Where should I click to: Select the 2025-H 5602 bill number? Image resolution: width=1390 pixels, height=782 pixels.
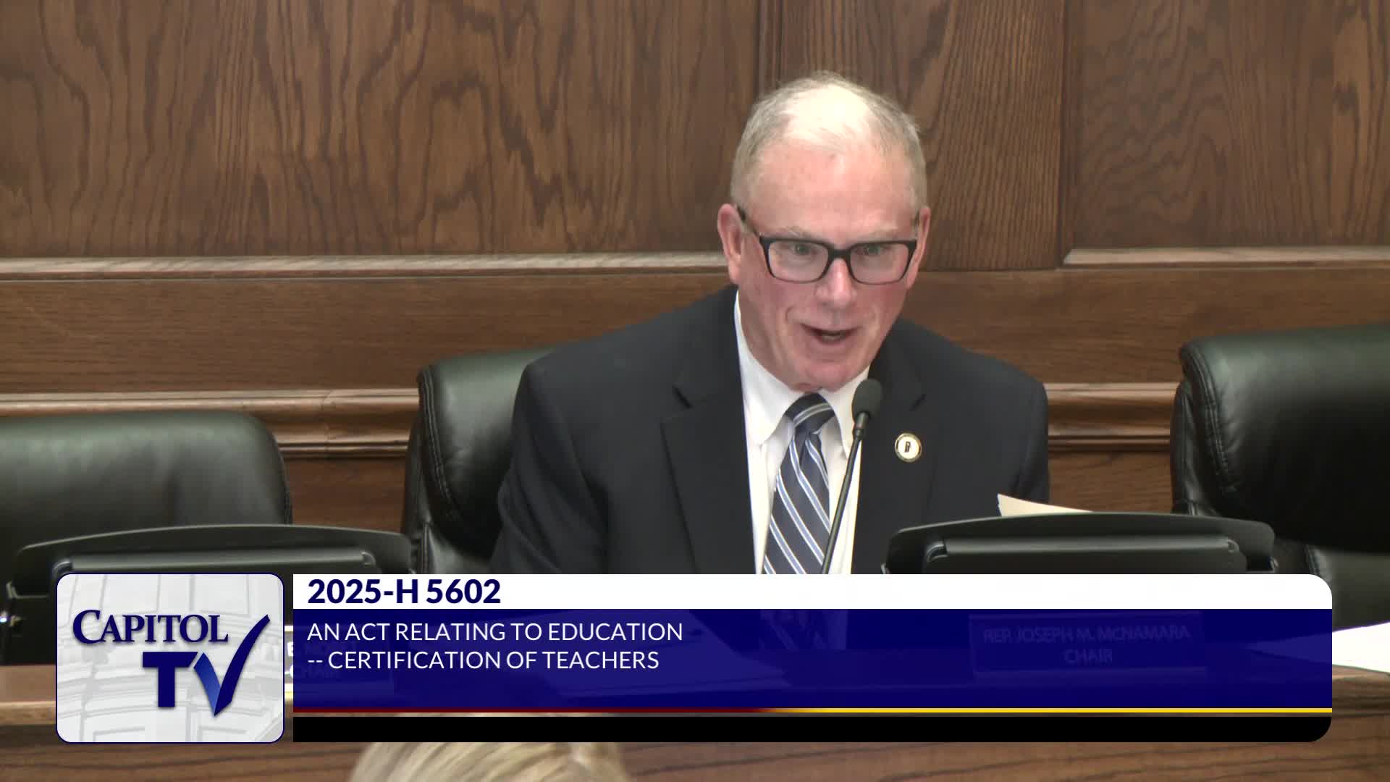[x=403, y=592]
